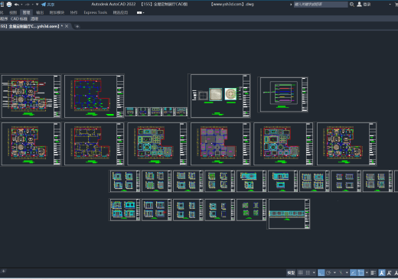Open the 输出 ribbon tab

tap(40, 12)
